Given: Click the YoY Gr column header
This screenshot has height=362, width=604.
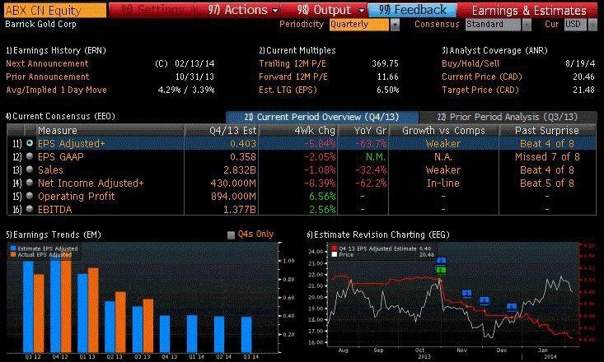Looking at the screenshot, I should (x=363, y=131).
